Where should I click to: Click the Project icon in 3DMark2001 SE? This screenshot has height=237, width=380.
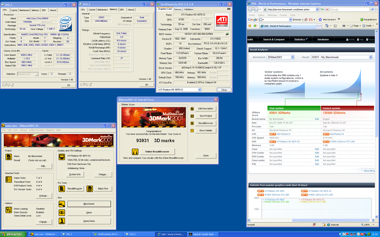click(x=9, y=157)
